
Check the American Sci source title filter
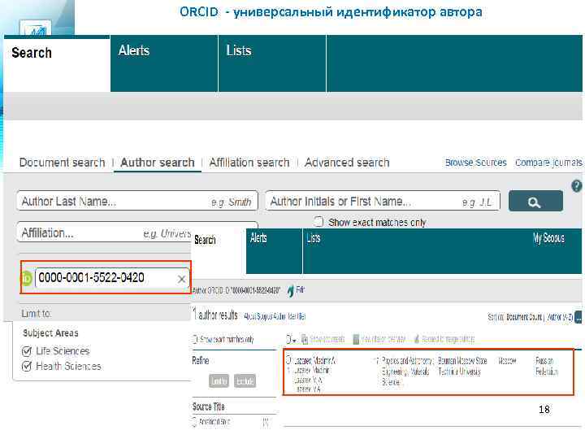point(194,422)
